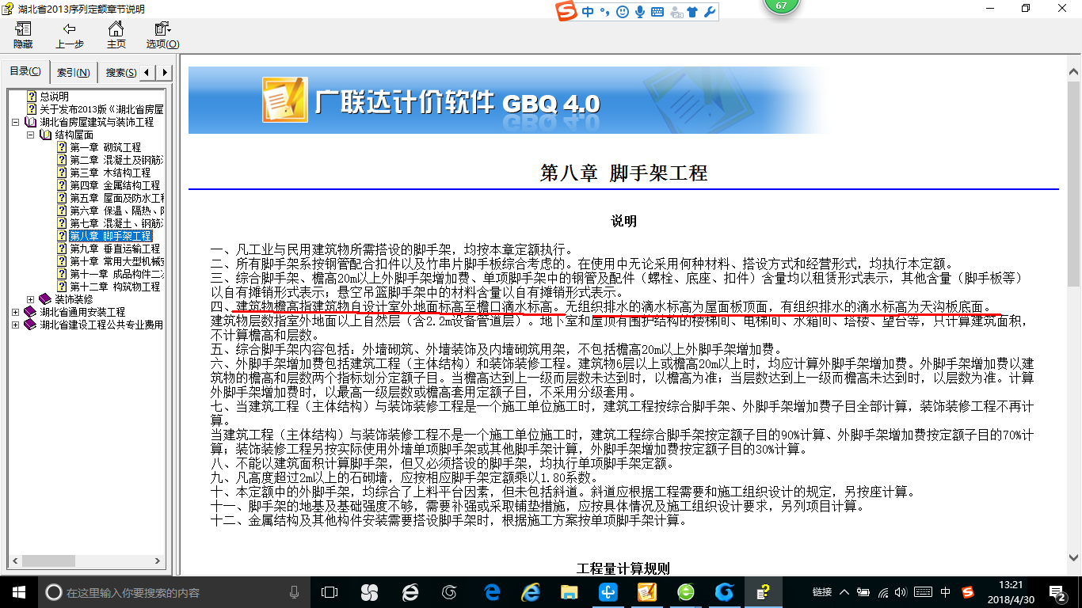Image resolution: width=1082 pixels, height=608 pixels.
Task: Switch to the 索引(N) tab
Action: pos(73,73)
